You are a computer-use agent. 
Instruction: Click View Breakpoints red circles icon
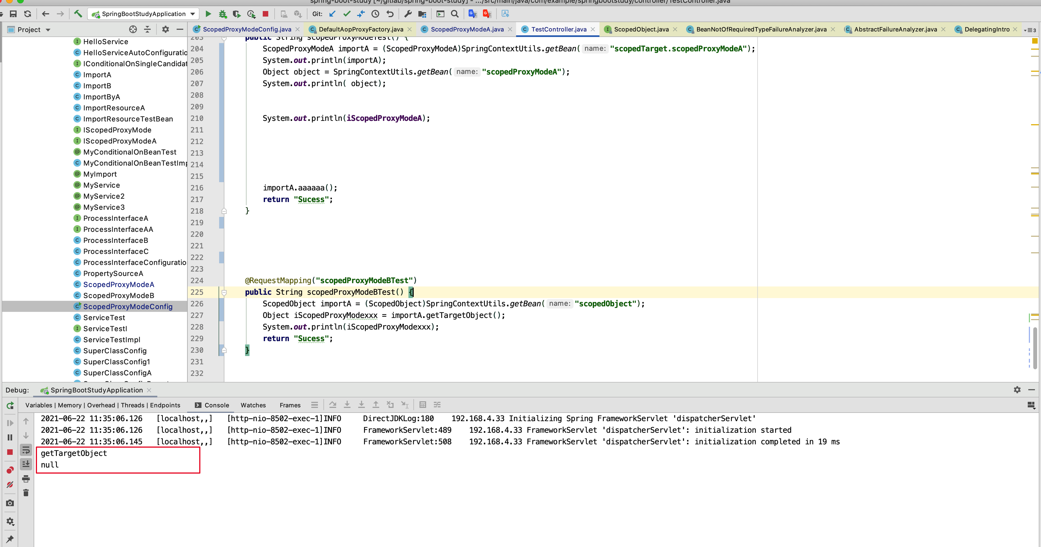click(x=10, y=470)
